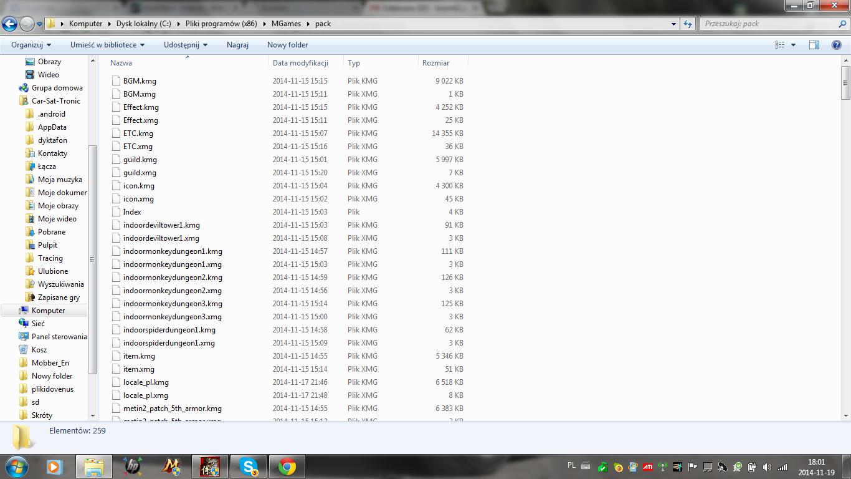
Task: Change the view with the view icon
Action: (x=779, y=45)
